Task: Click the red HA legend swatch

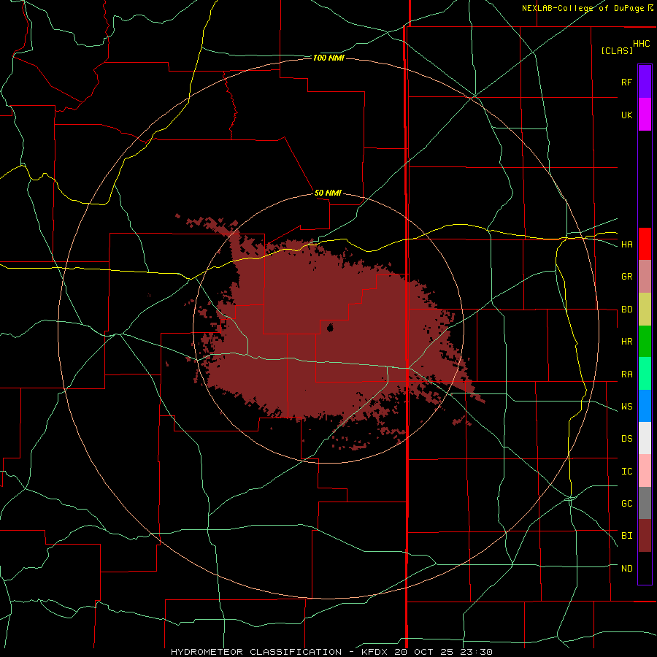Action: pyautogui.click(x=645, y=244)
